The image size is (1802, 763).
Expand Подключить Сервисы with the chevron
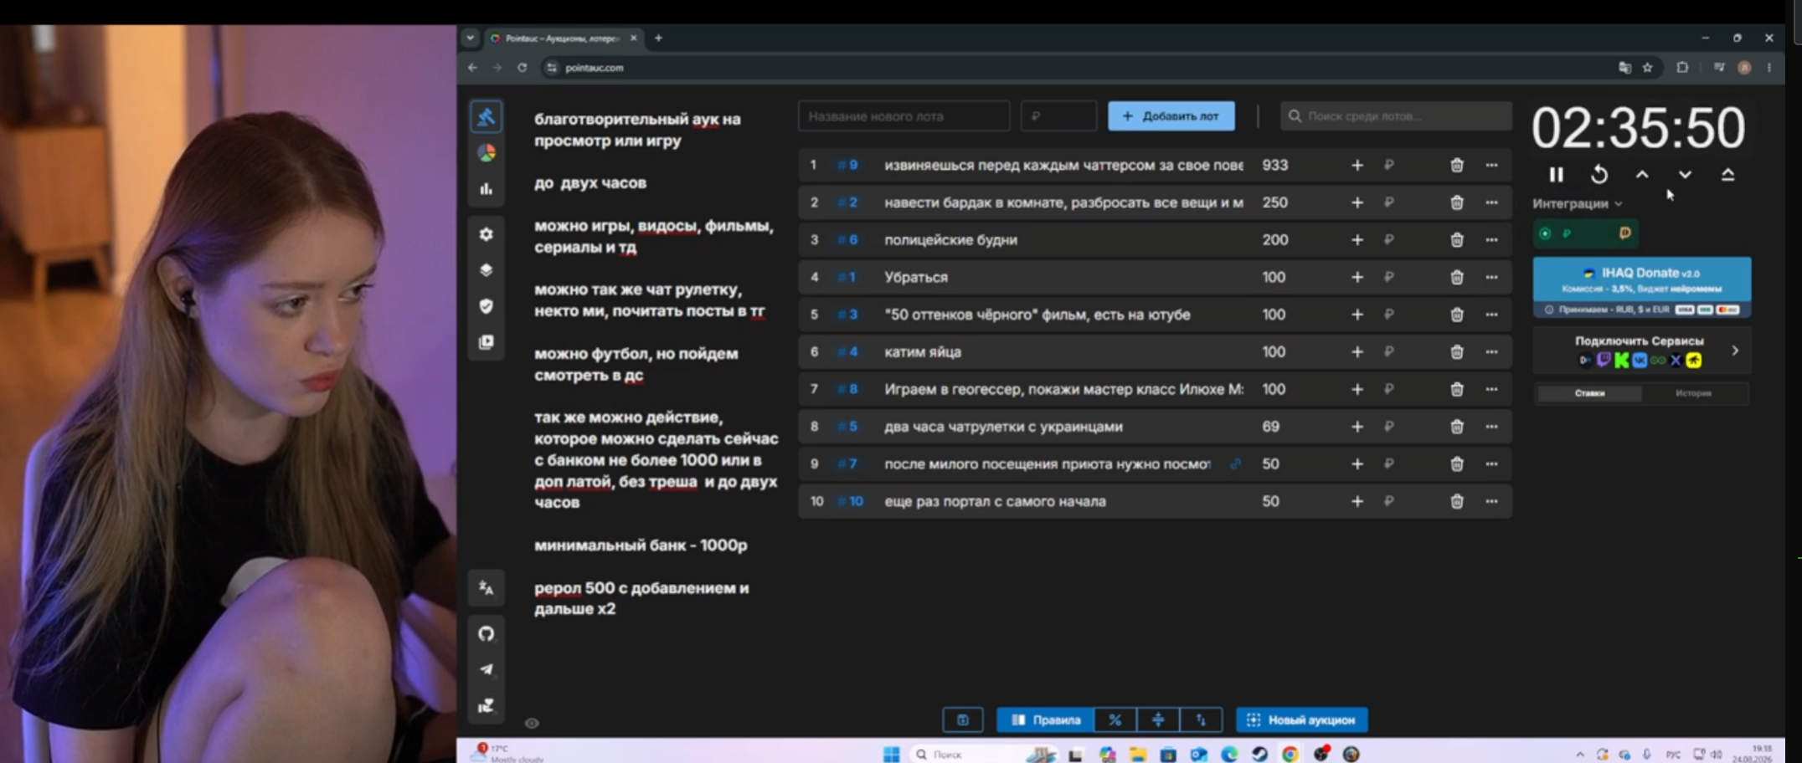click(1735, 351)
